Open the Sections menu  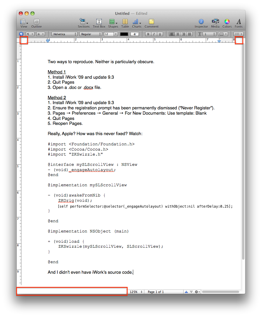coord(83,23)
